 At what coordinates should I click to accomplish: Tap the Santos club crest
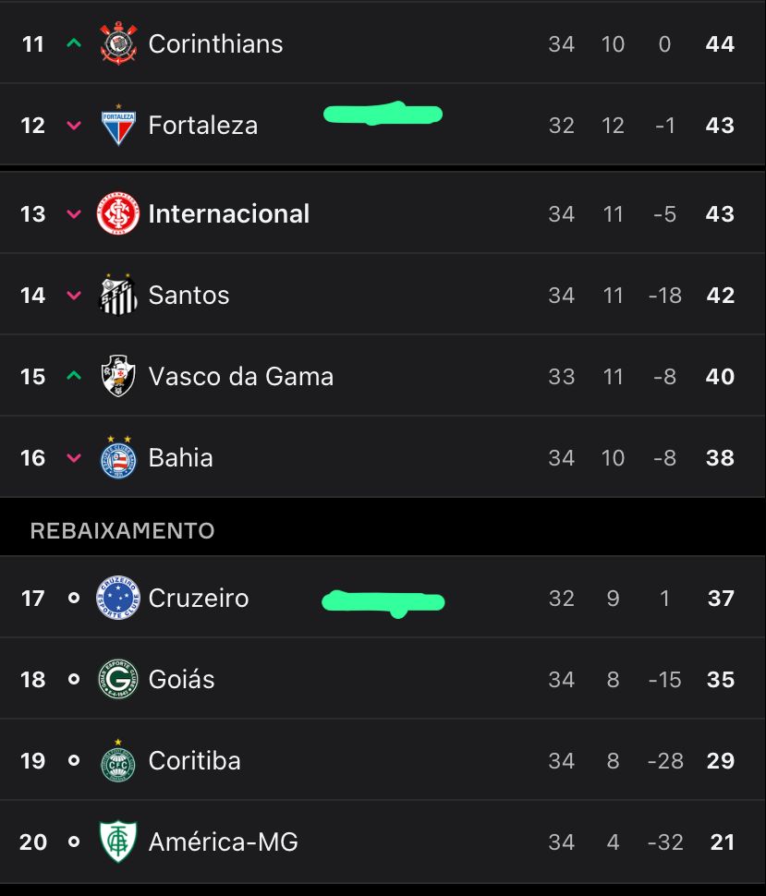pyautogui.click(x=118, y=295)
